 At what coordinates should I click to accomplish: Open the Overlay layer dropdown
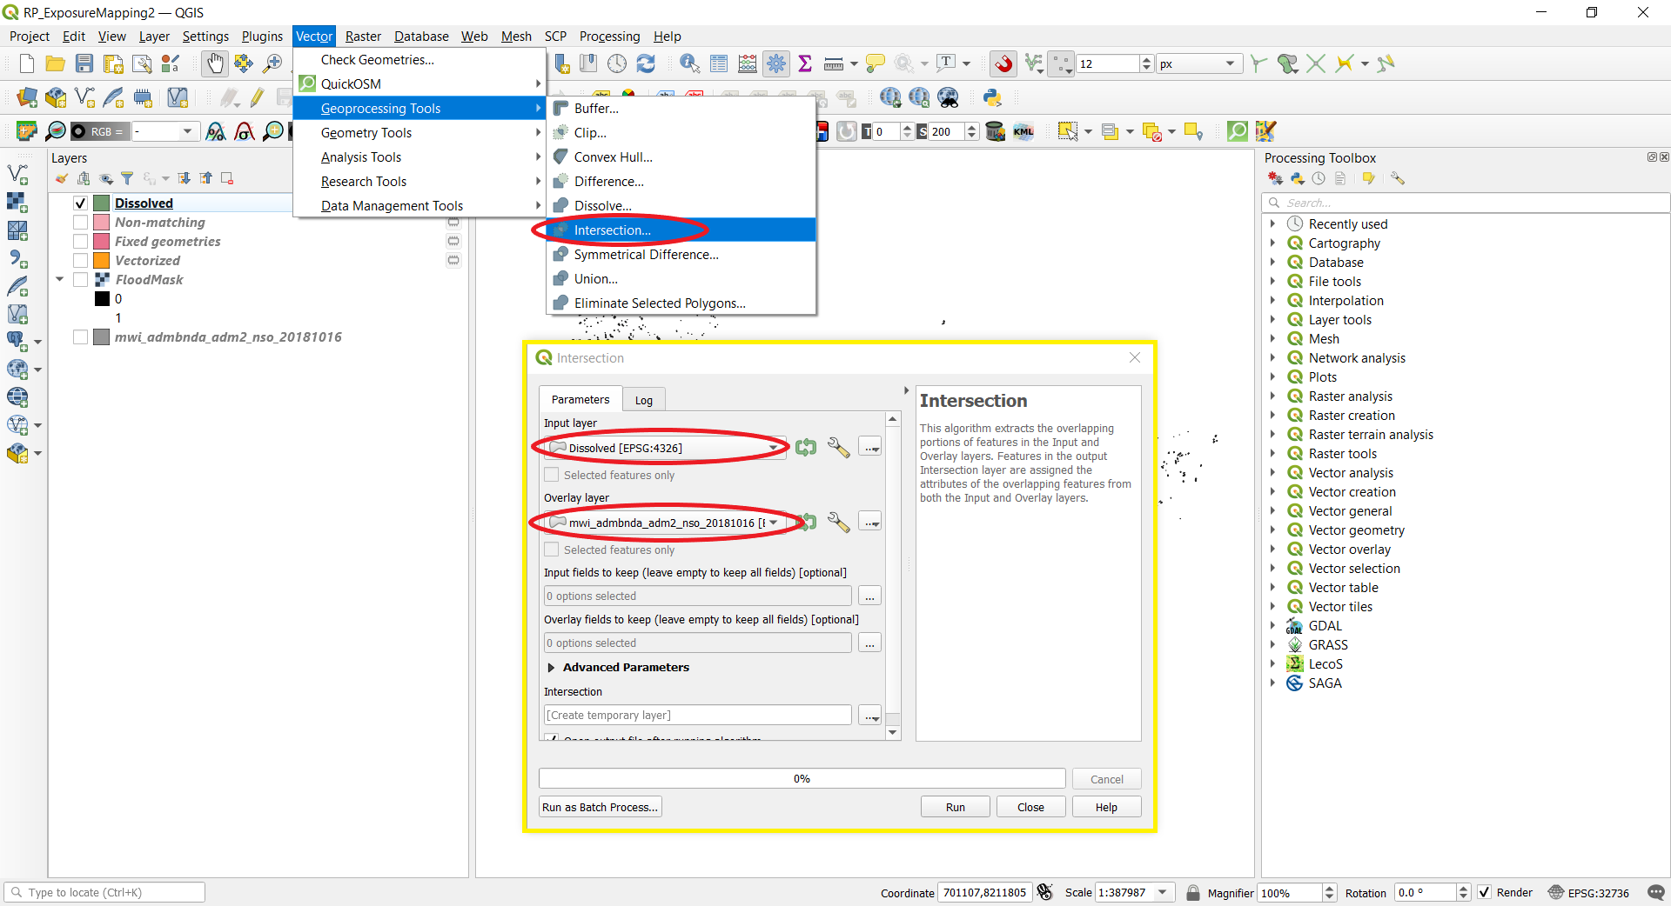click(773, 523)
